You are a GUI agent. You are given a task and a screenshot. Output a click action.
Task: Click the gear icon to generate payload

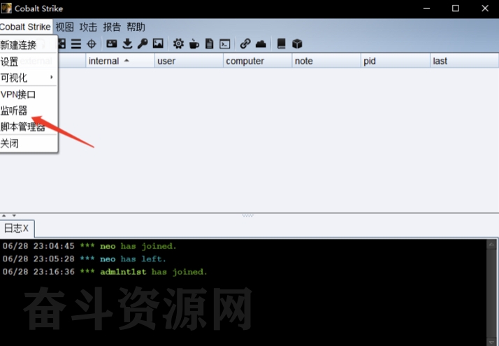tap(178, 44)
